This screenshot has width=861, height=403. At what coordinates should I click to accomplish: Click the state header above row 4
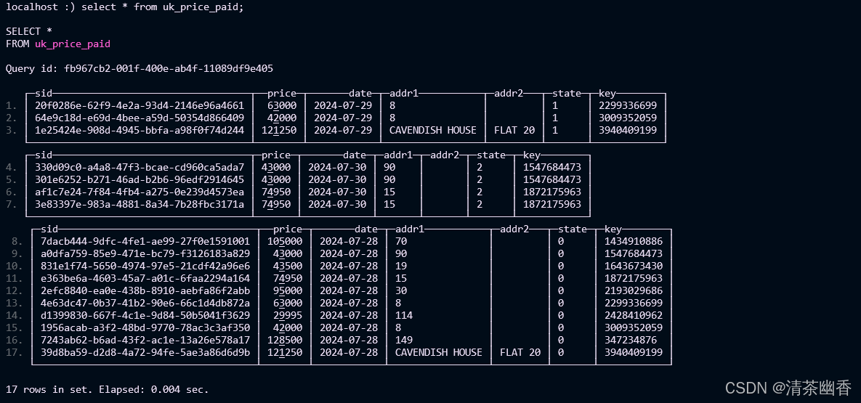(491, 155)
